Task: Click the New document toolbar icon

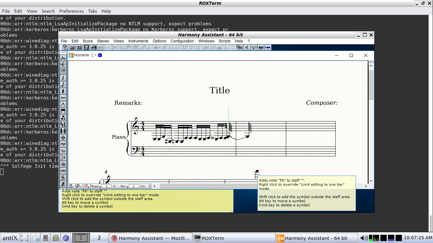Action: point(65,47)
